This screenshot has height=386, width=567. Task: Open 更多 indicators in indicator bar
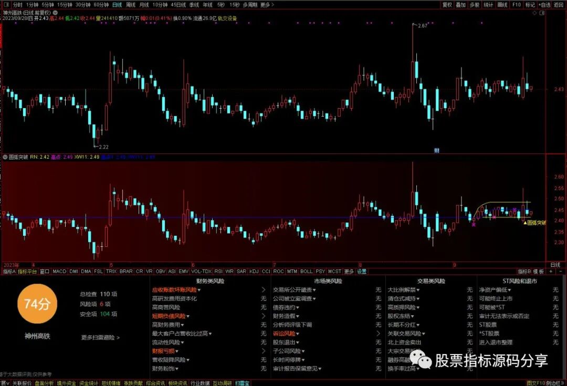click(x=349, y=272)
